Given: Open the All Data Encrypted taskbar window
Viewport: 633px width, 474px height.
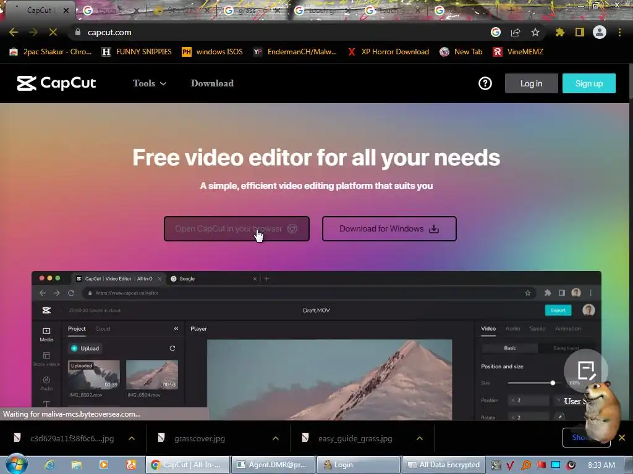Looking at the screenshot, I should click(444, 465).
